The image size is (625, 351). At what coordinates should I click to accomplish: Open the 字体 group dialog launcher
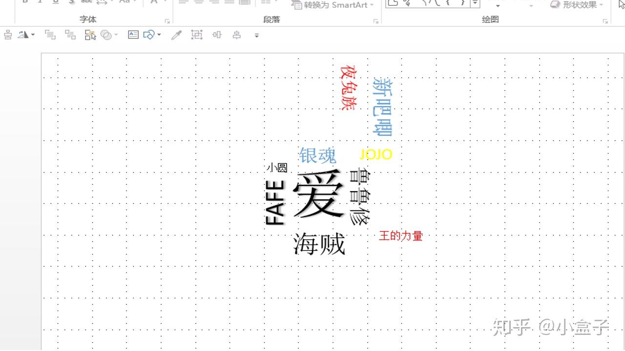click(x=167, y=21)
